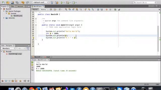
Task: Click the Search field in toolbar
Action: coord(145,2)
